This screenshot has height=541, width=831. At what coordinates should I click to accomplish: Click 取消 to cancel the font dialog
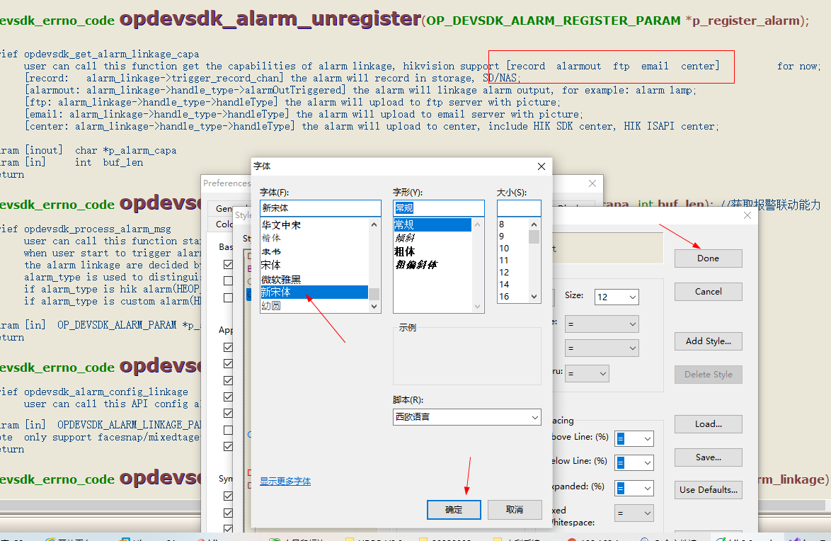click(x=516, y=509)
